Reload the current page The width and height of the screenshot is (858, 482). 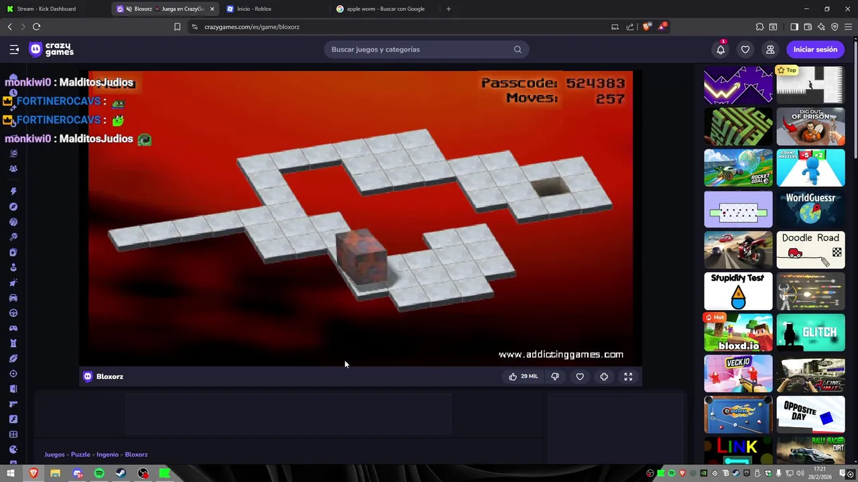[36, 27]
